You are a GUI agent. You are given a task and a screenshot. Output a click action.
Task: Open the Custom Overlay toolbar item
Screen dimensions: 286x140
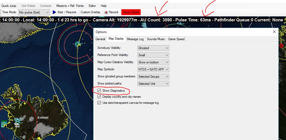[x=91, y=12]
